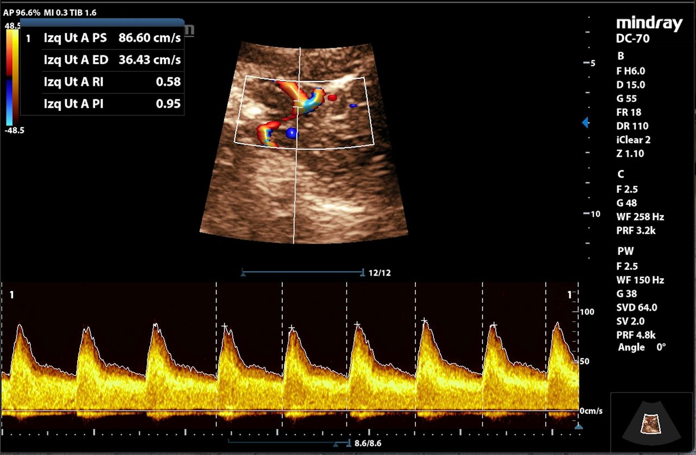Viewport: 696px width, 455px height.
Task: Click the iClear 2 parameter
Action: (633, 139)
